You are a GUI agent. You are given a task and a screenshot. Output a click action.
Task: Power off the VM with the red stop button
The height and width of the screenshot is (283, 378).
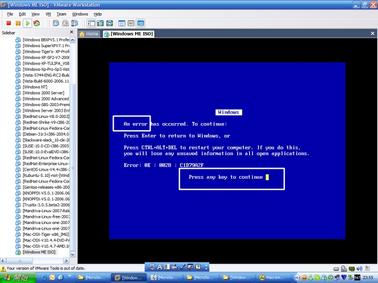(9, 23)
